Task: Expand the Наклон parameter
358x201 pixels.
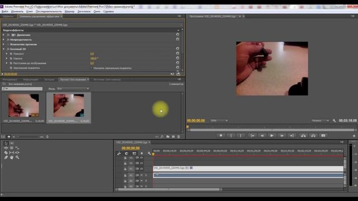Action: [7, 58]
